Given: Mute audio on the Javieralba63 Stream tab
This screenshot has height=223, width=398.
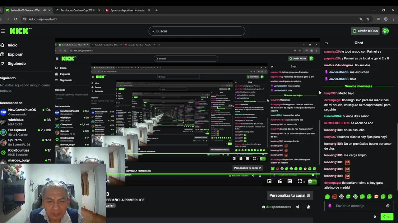Looking at the screenshot, I should pyautogui.click(x=44, y=10).
